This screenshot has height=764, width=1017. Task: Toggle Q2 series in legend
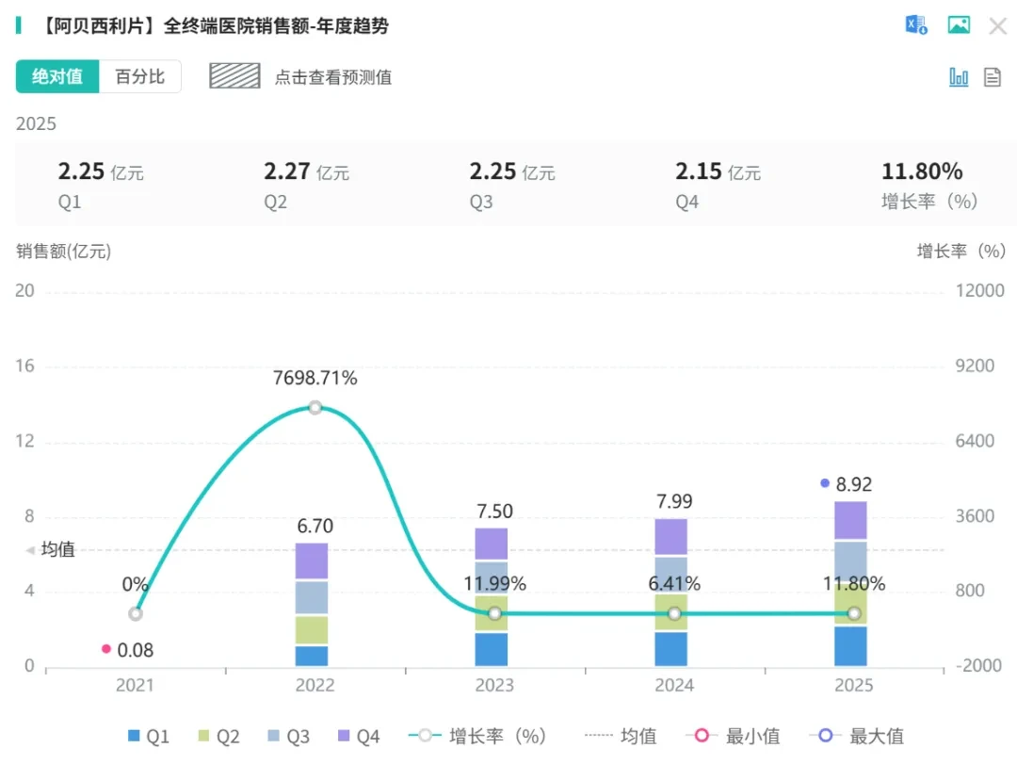coord(218,736)
